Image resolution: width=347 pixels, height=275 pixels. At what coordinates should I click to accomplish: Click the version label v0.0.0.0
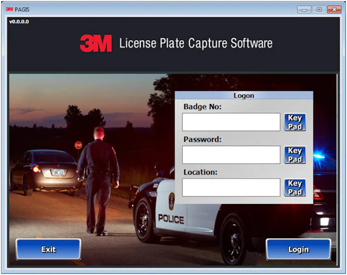click(19, 22)
